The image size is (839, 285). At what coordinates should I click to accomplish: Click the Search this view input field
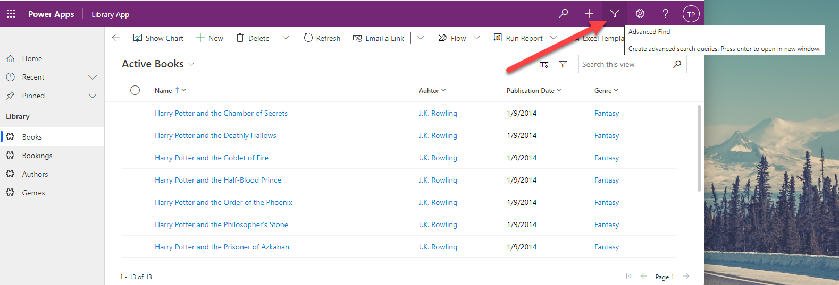(x=625, y=64)
